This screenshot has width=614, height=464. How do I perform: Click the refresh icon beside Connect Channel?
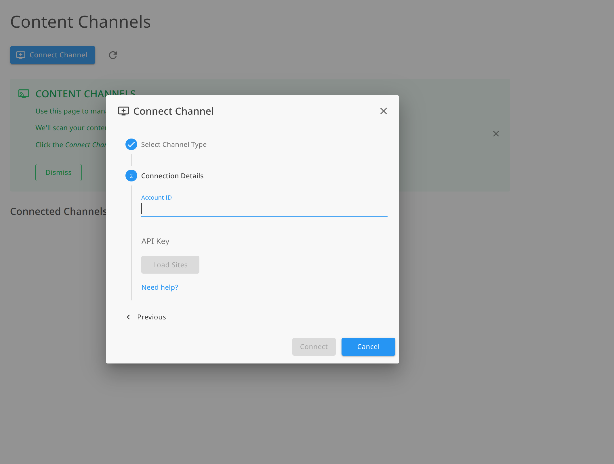[x=112, y=55]
